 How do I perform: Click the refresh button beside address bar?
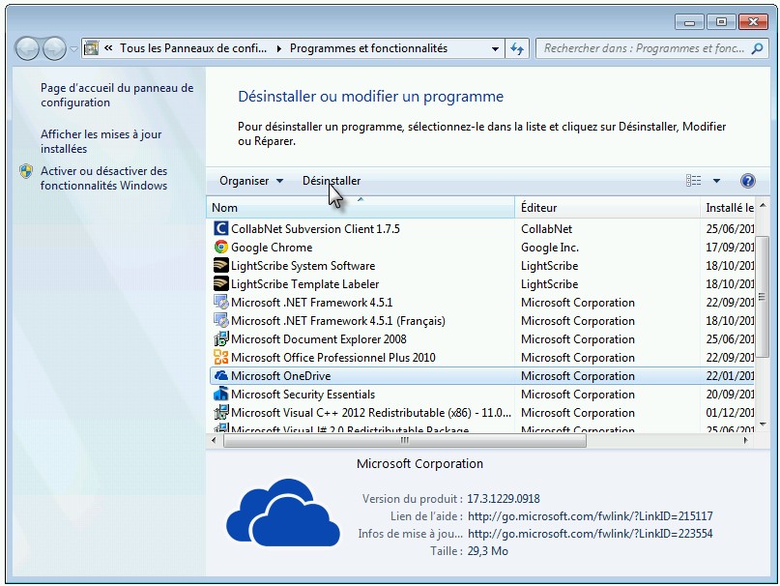click(x=517, y=48)
